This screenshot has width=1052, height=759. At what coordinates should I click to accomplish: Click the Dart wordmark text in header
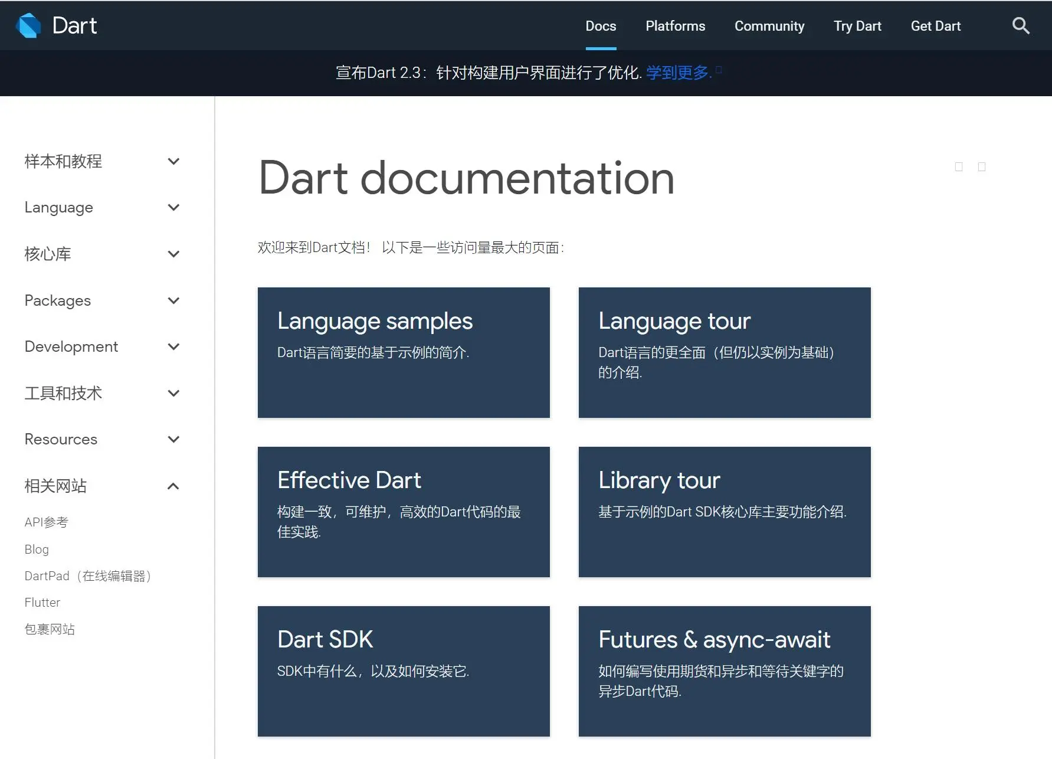[74, 26]
